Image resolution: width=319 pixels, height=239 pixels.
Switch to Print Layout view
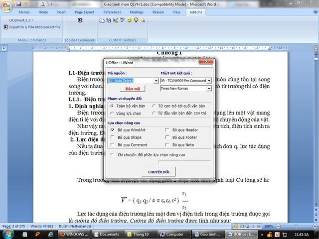[236, 226]
